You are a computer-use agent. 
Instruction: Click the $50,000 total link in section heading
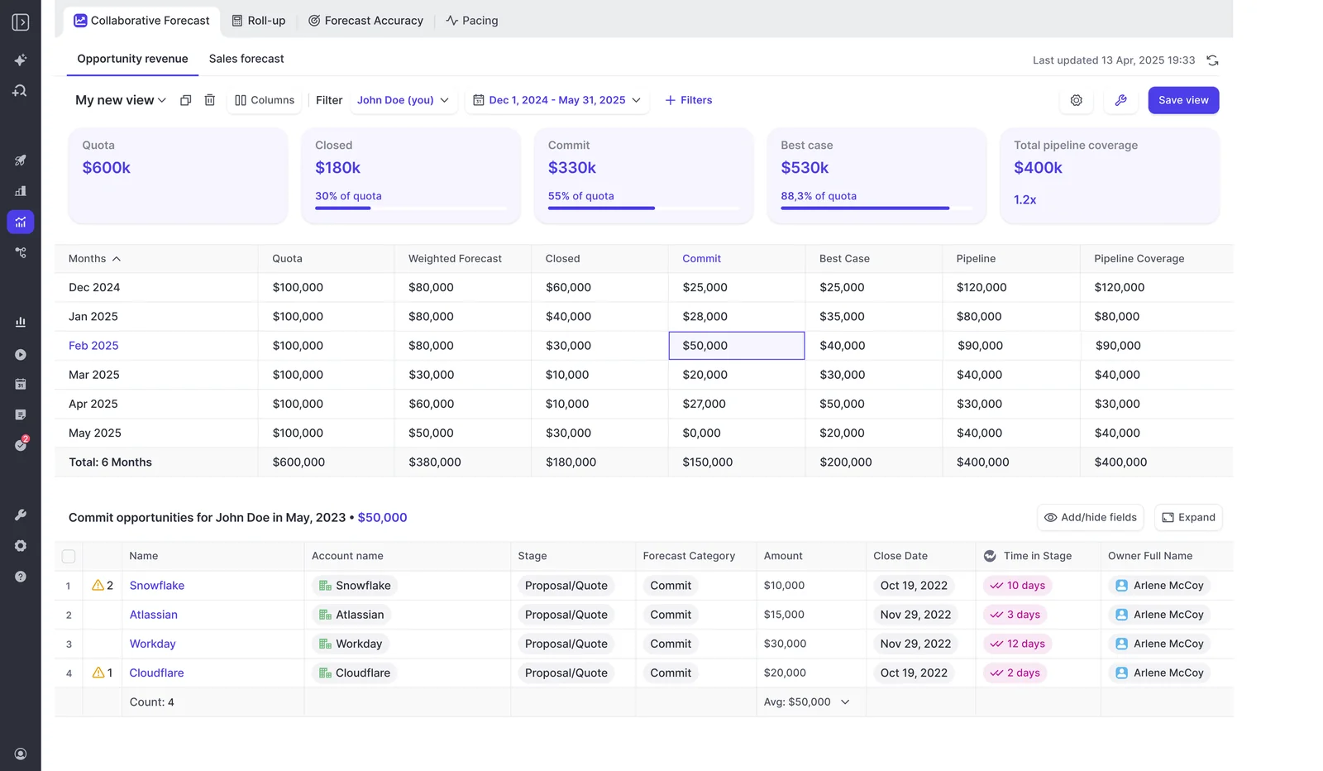(382, 518)
